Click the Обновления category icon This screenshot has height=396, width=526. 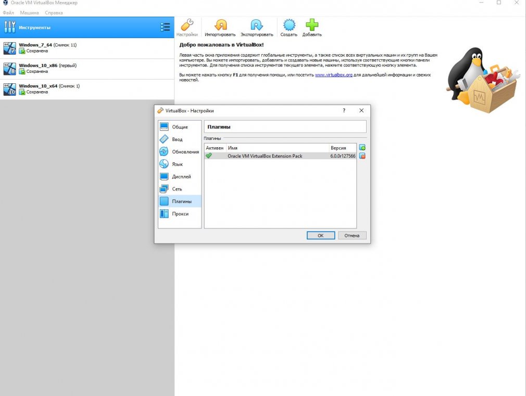tap(164, 151)
